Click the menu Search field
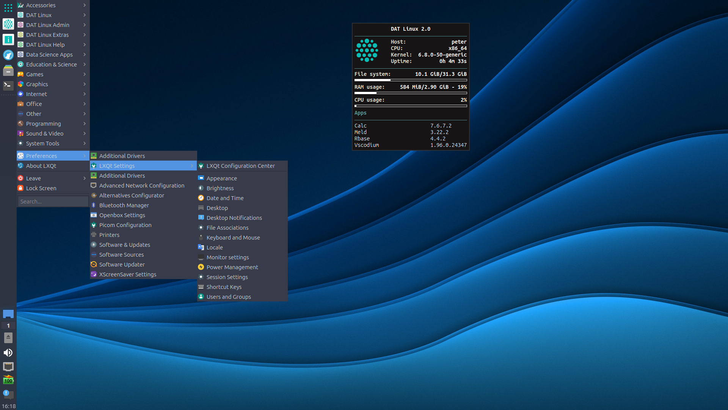 [53, 201]
